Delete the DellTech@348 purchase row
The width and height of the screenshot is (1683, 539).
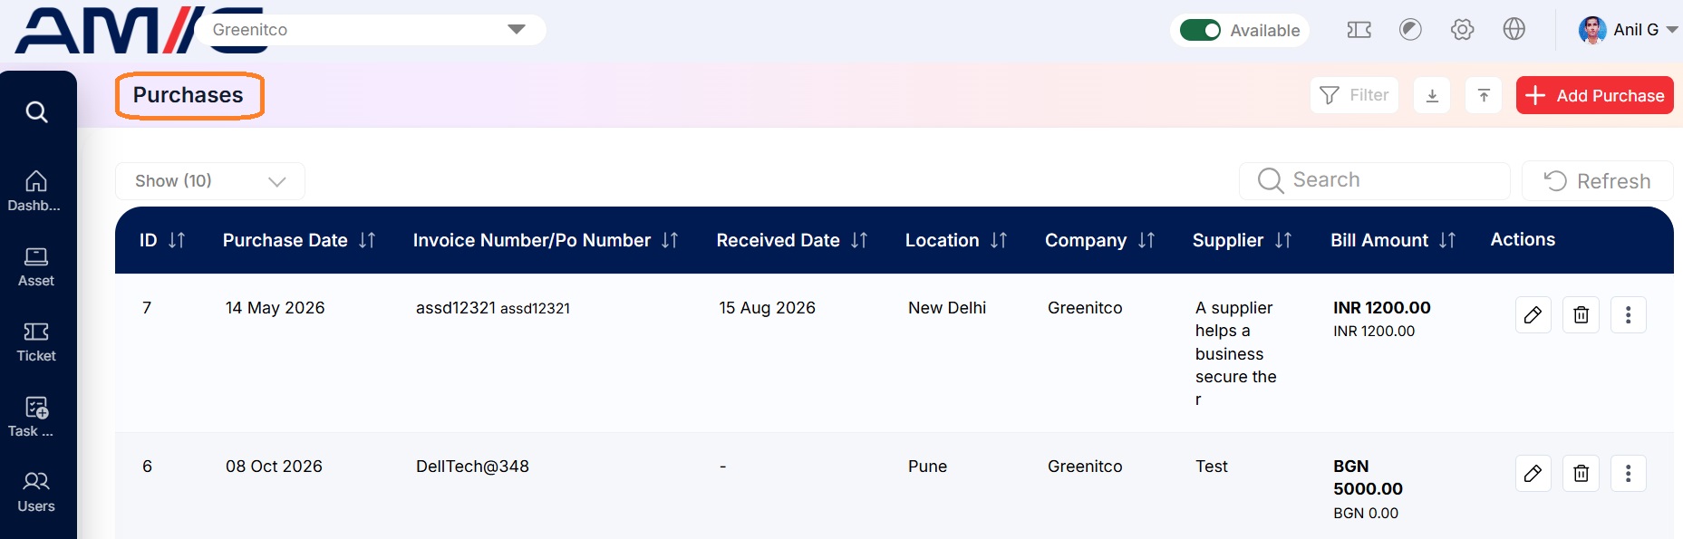coord(1581,474)
